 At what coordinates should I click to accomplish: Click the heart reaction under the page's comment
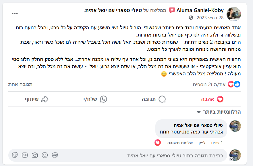(x=157, y=142)
